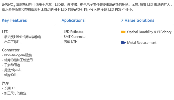Viewport: 174px width, 100px height.
Task: Click the INFINO brand name in paragraph
Action: pos(8,5)
